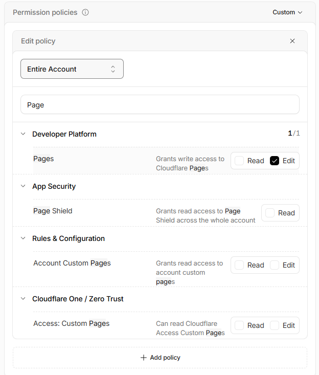Screen dimensions: 319x375
Task: Focus the permission search field containing Page
Action: 160,104
